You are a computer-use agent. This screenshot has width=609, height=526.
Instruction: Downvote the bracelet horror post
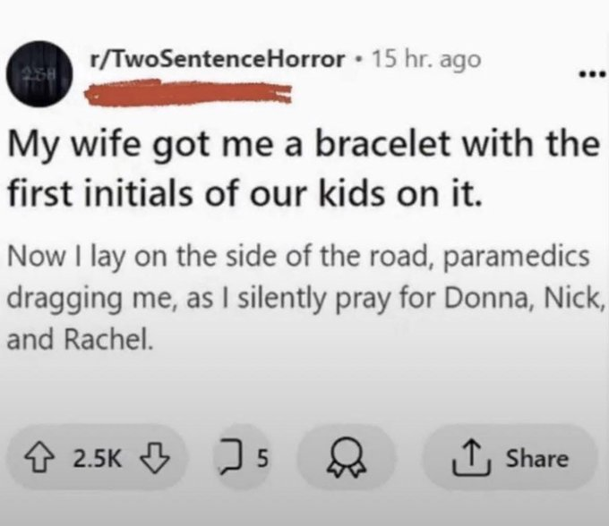(x=155, y=459)
